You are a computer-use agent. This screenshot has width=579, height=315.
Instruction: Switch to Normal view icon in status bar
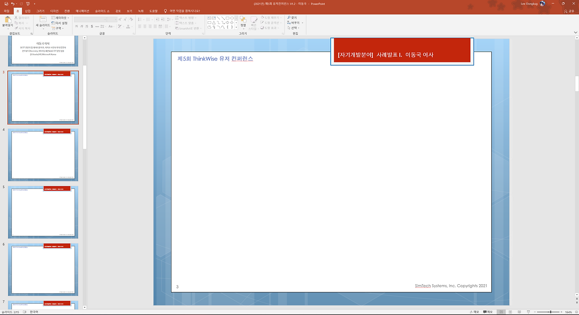coord(501,312)
